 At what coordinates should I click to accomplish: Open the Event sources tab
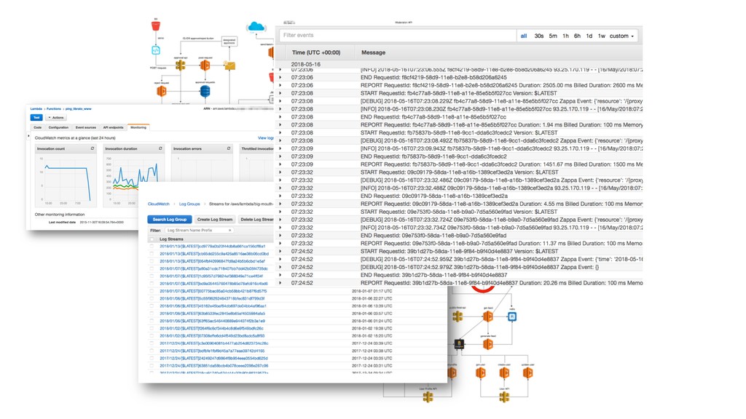pos(86,127)
